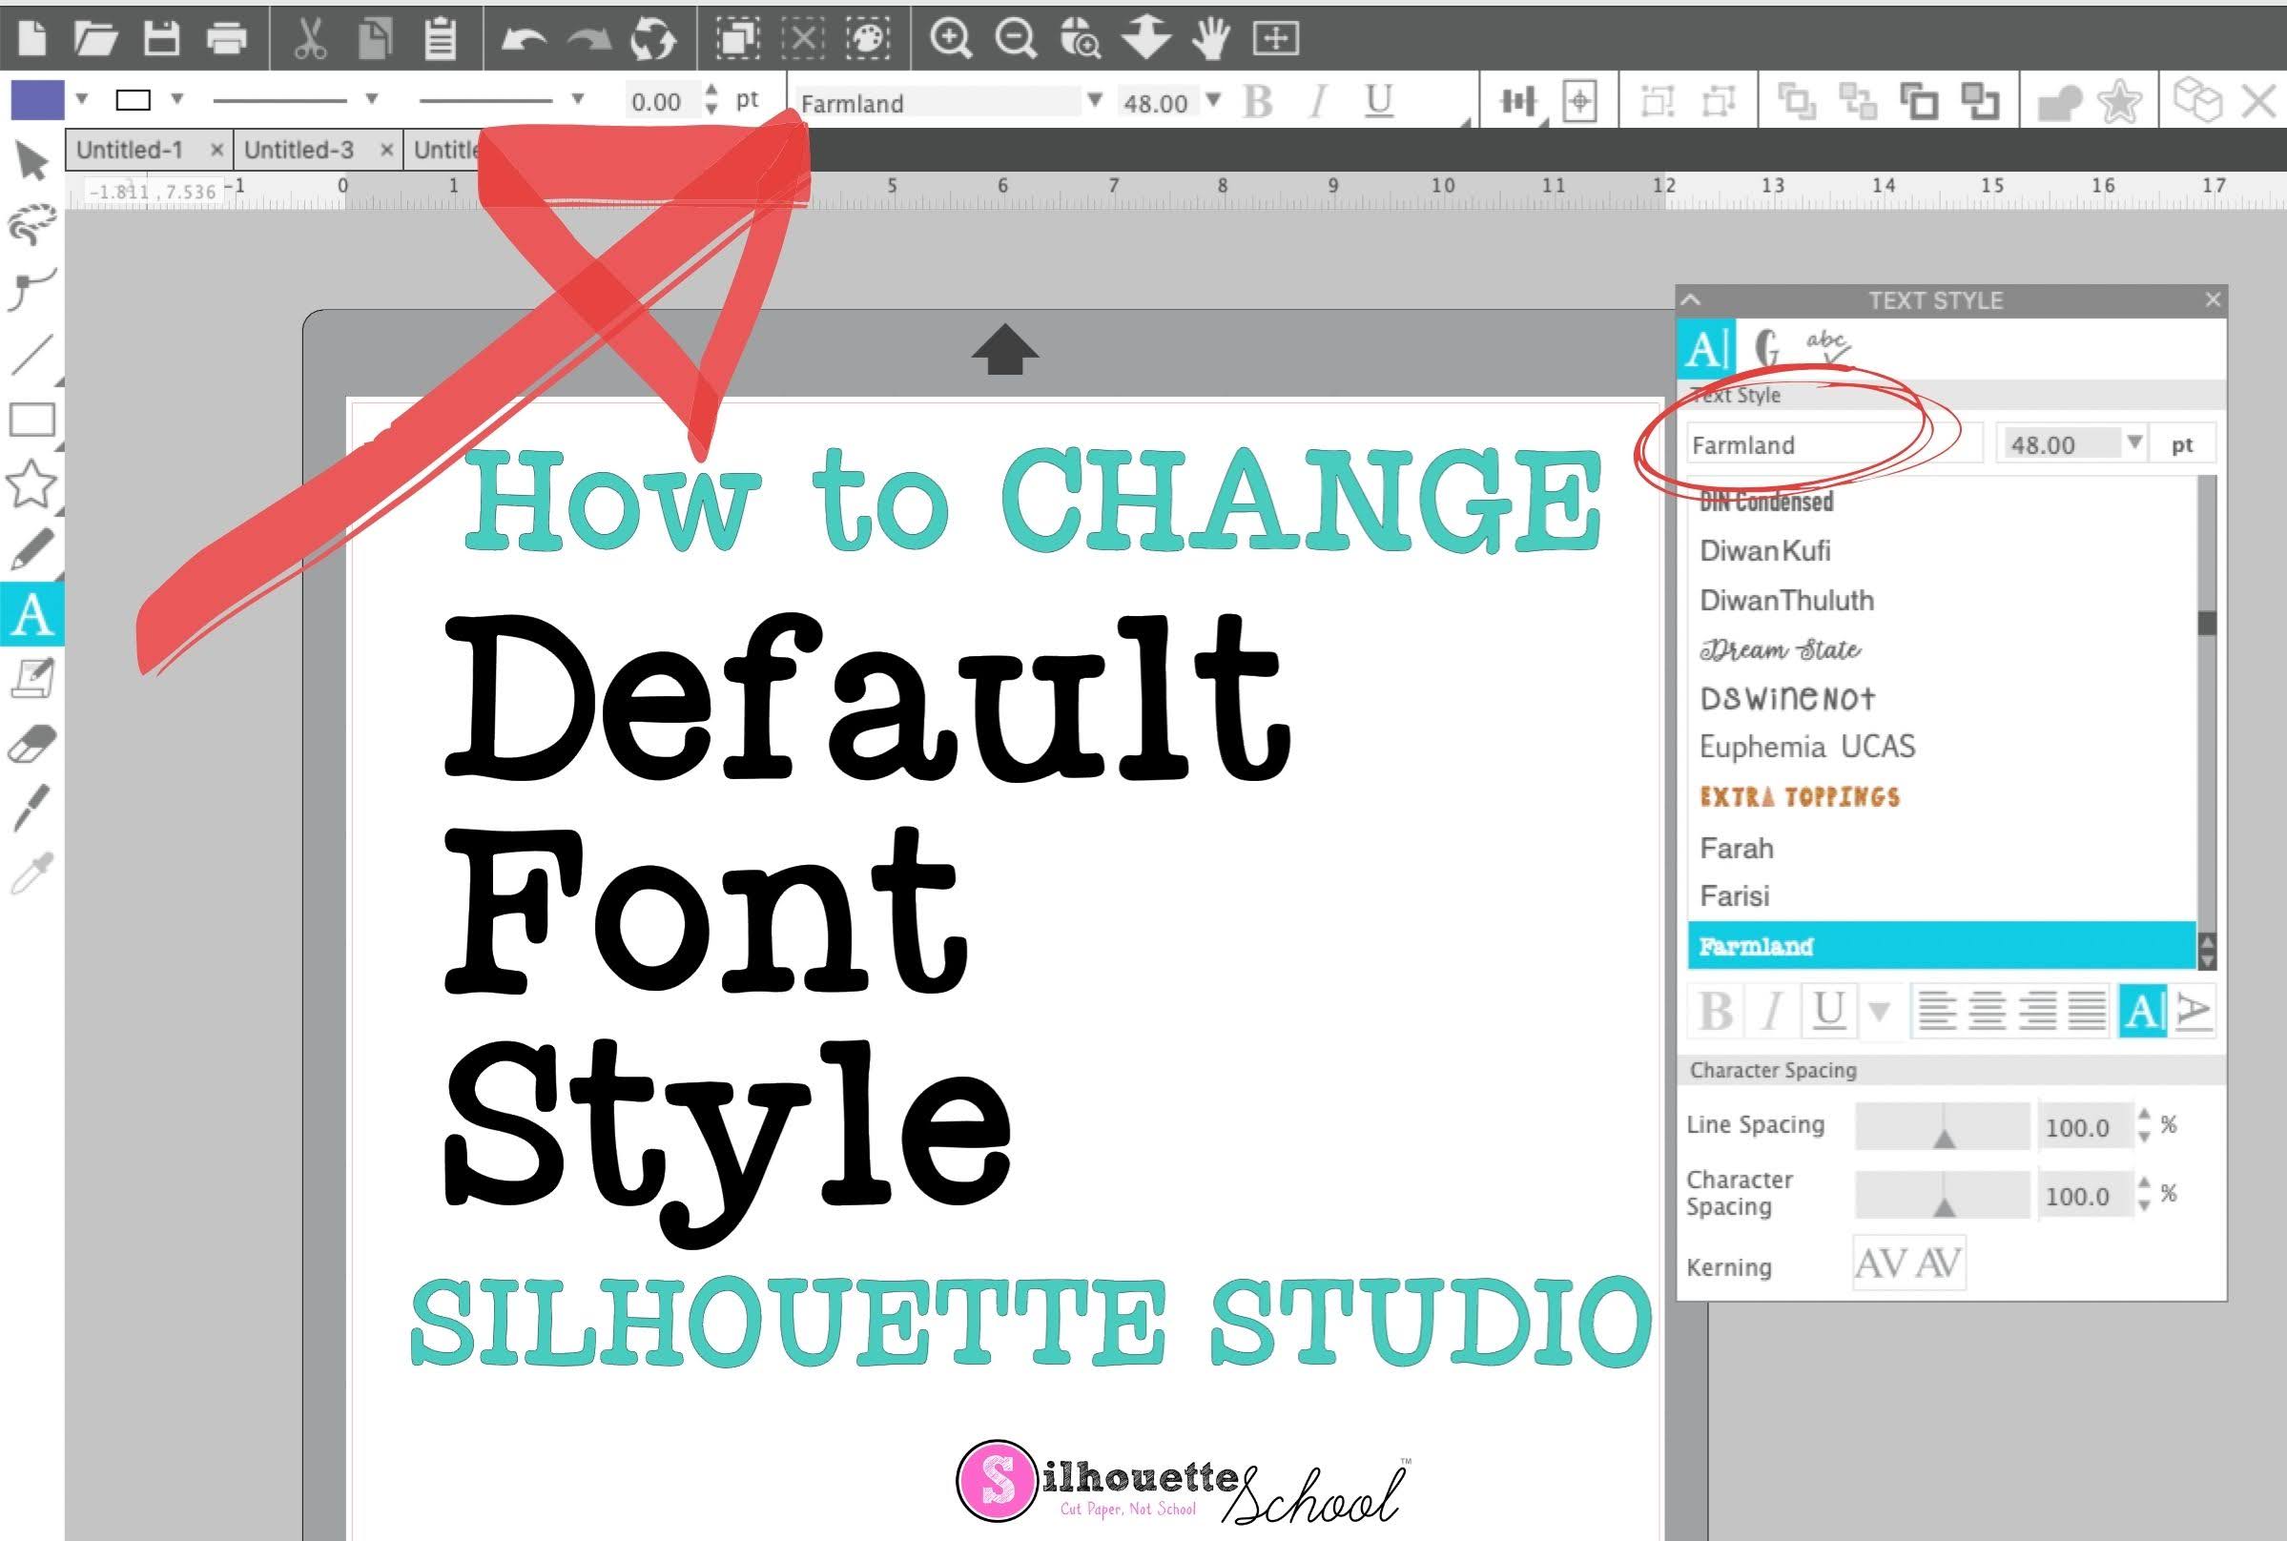Select the Draw Rectangle tool
Image resolution: width=2287 pixels, height=1541 pixels.
pos(31,418)
